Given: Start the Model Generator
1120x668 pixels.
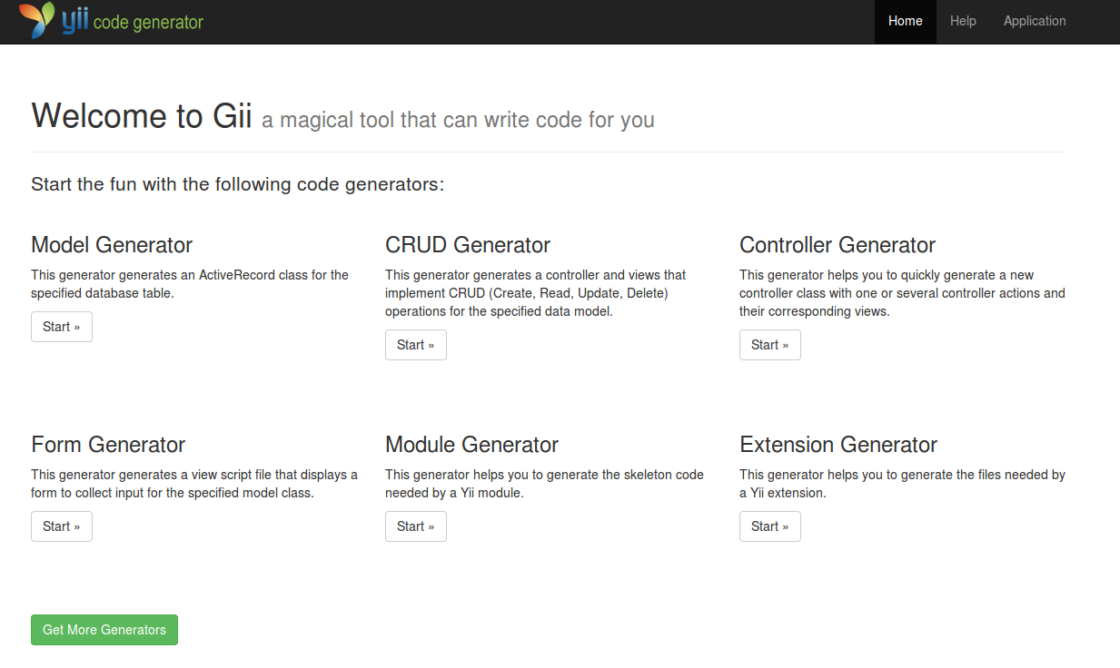Looking at the screenshot, I should 62,327.
